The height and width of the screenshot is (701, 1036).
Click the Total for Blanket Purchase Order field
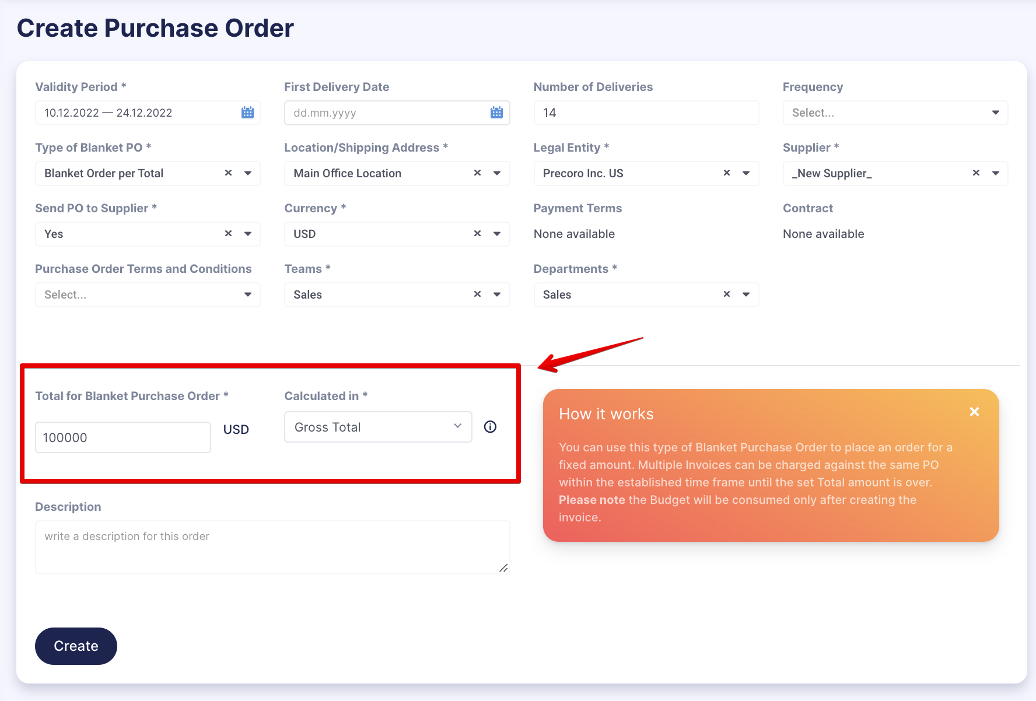coord(123,437)
